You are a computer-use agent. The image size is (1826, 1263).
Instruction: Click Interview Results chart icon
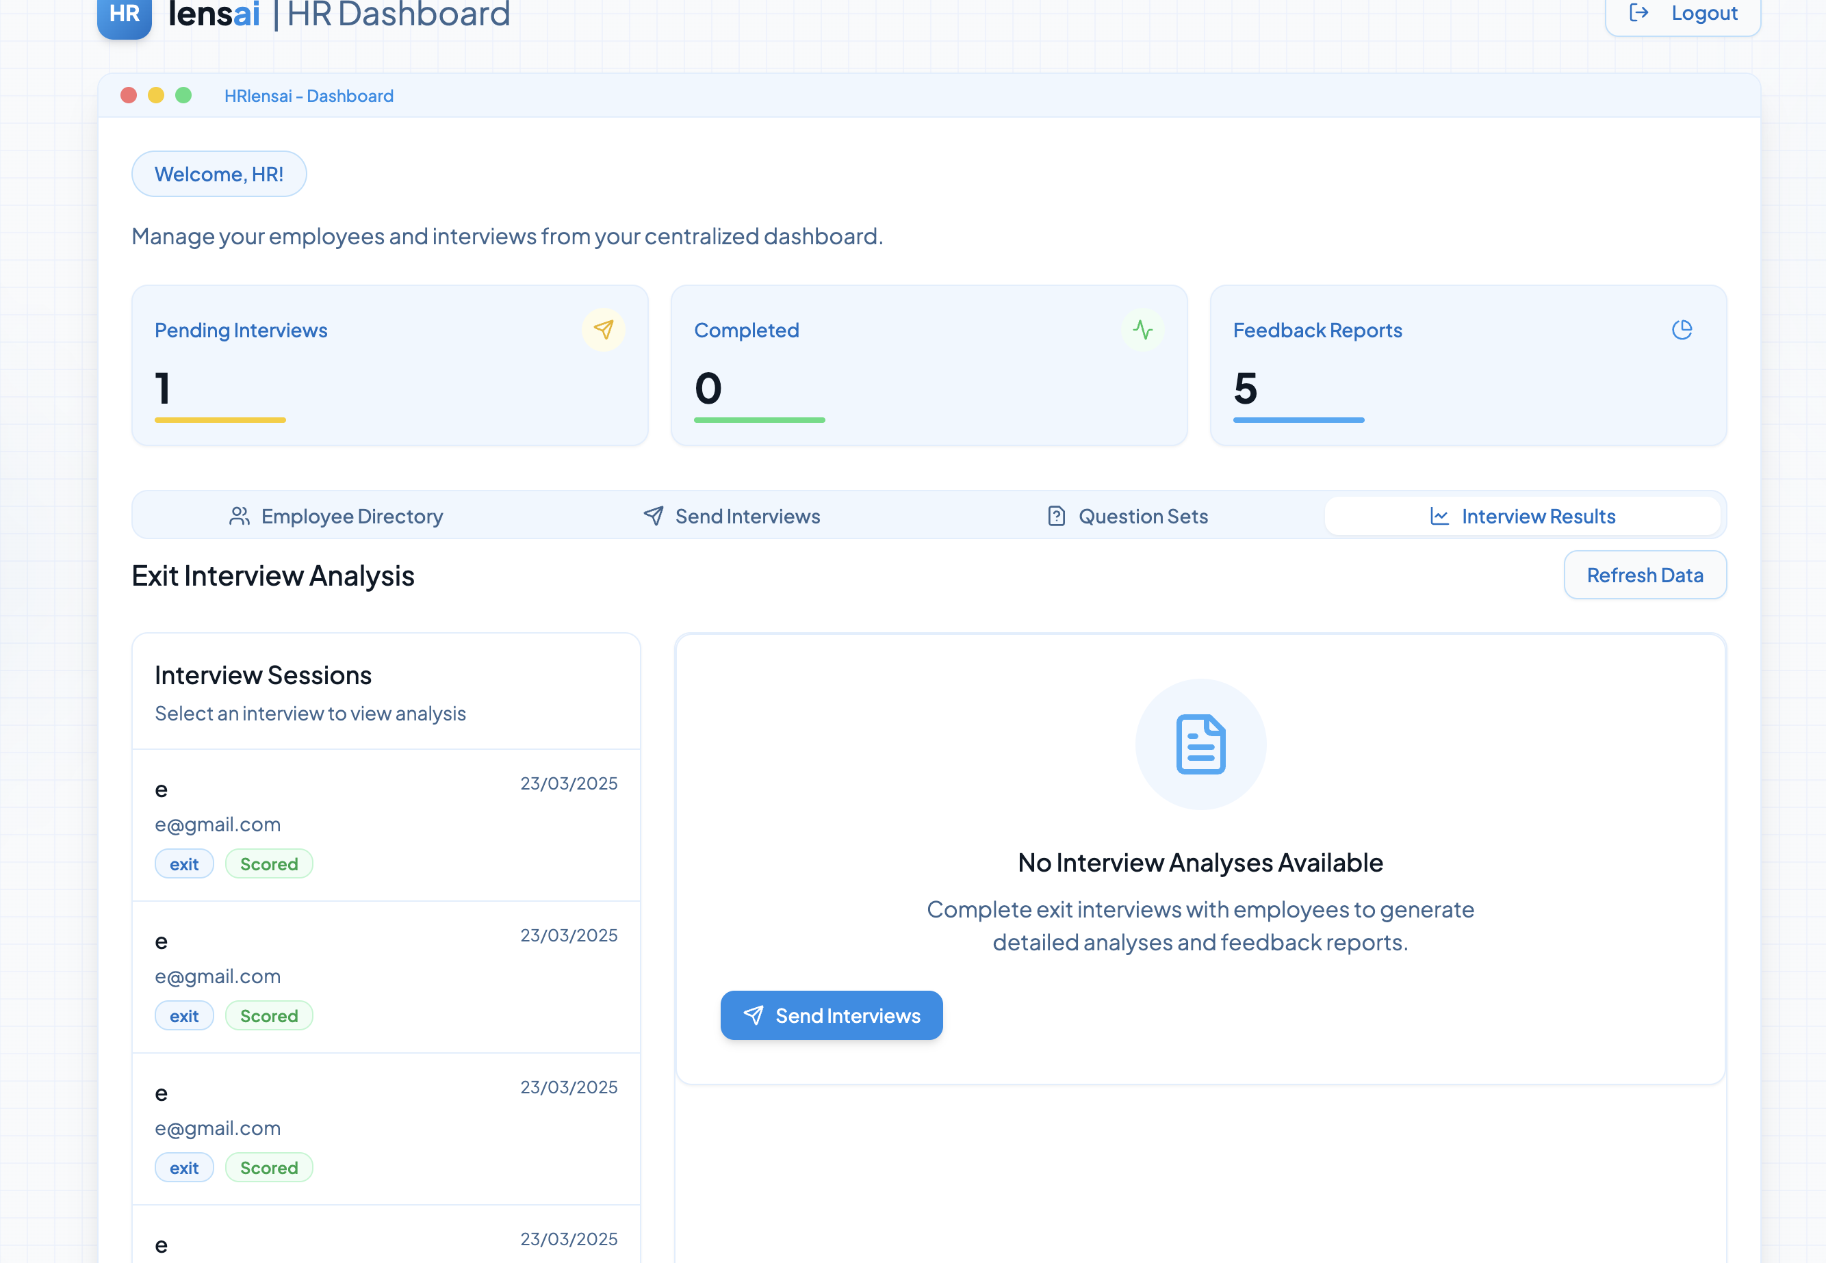pyautogui.click(x=1440, y=516)
